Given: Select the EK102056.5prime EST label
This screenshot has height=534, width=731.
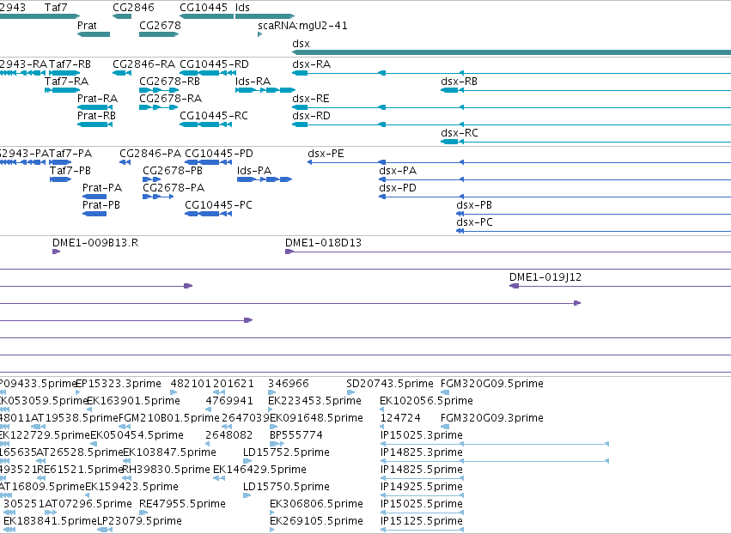Looking at the screenshot, I should tap(427, 401).
